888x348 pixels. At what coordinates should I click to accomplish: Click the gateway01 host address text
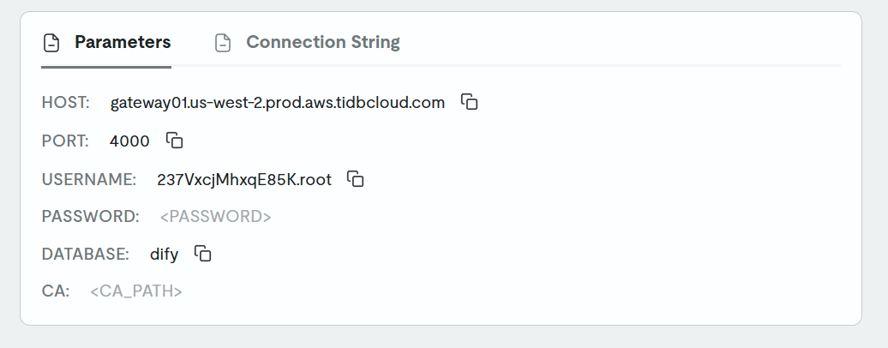pyautogui.click(x=278, y=103)
